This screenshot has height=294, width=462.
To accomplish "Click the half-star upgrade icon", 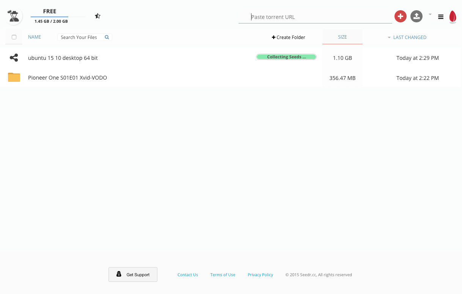I will pos(97,16).
